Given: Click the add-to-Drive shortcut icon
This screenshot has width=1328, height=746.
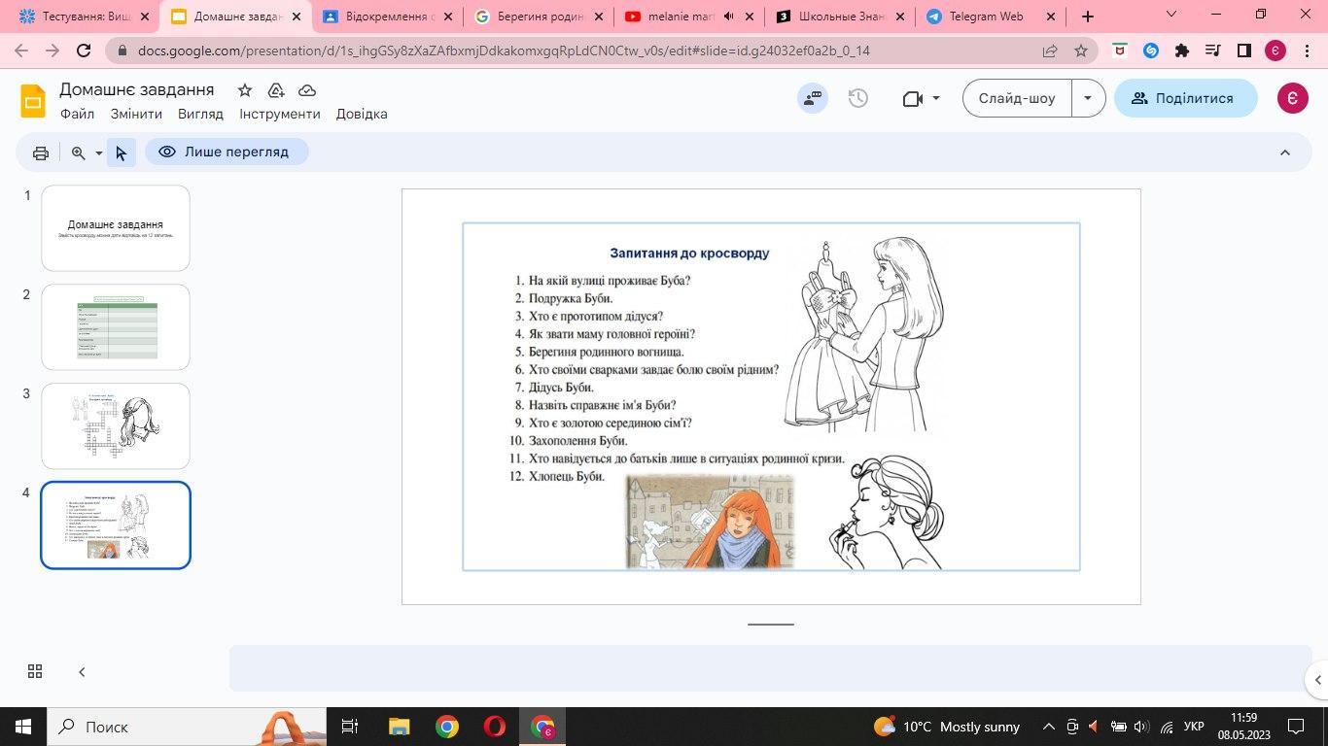Looking at the screenshot, I should pos(276,90).
